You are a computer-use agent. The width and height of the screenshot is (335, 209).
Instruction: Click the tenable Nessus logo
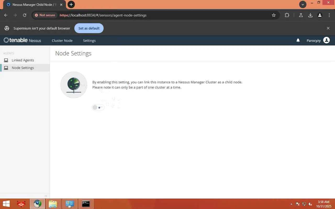click(x=22, y=40)
